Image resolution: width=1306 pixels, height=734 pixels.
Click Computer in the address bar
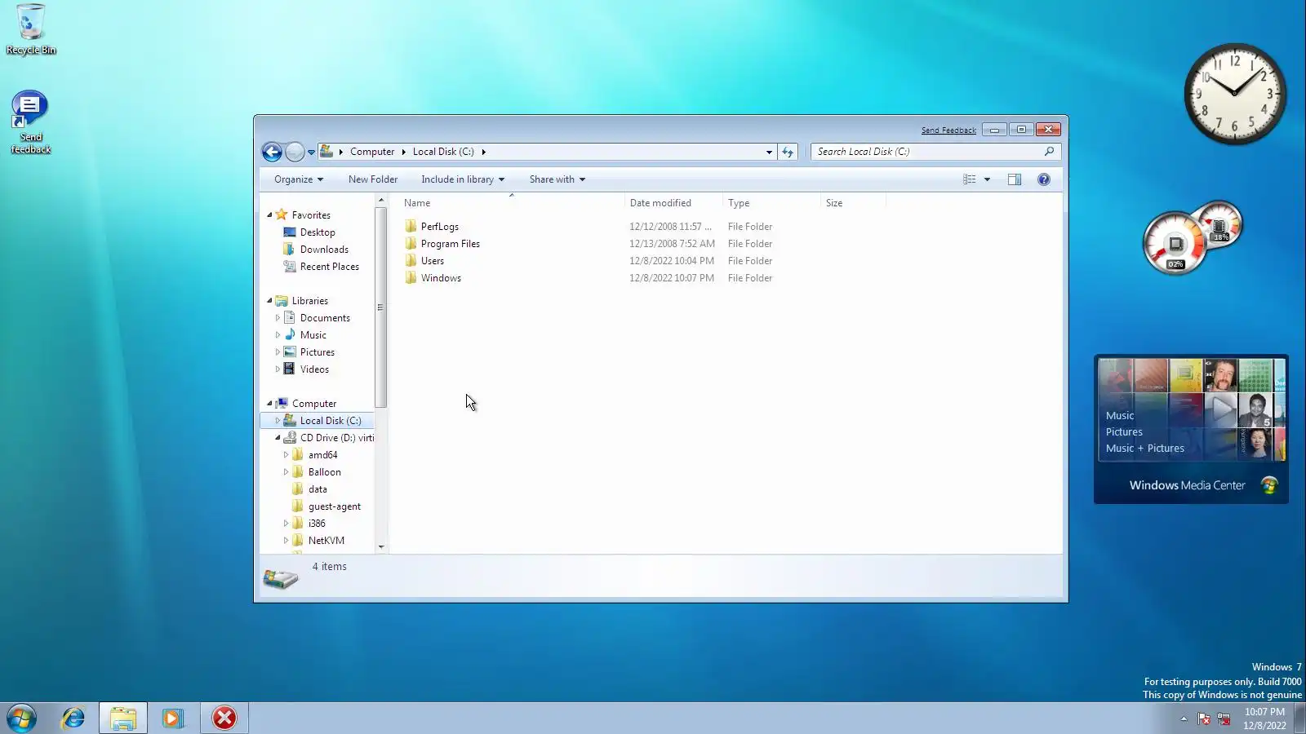coord(372,152)
